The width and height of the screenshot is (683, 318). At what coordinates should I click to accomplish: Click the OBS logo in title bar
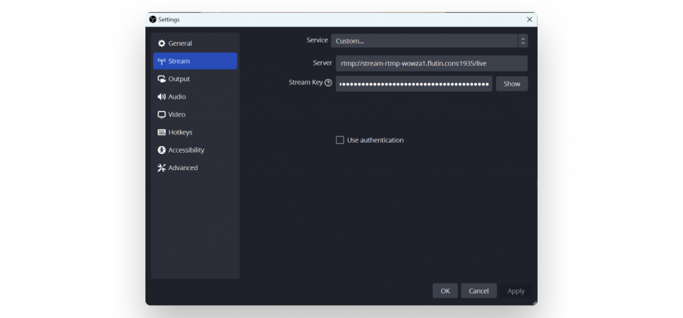(153, 19)
